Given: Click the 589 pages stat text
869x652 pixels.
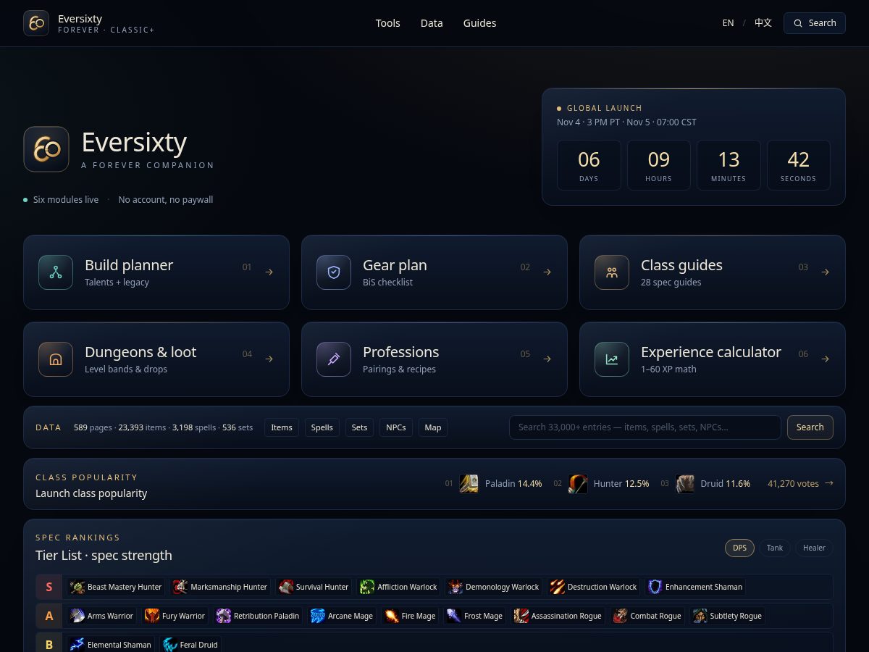Looking at the screenshot, I should pos(93,427).
